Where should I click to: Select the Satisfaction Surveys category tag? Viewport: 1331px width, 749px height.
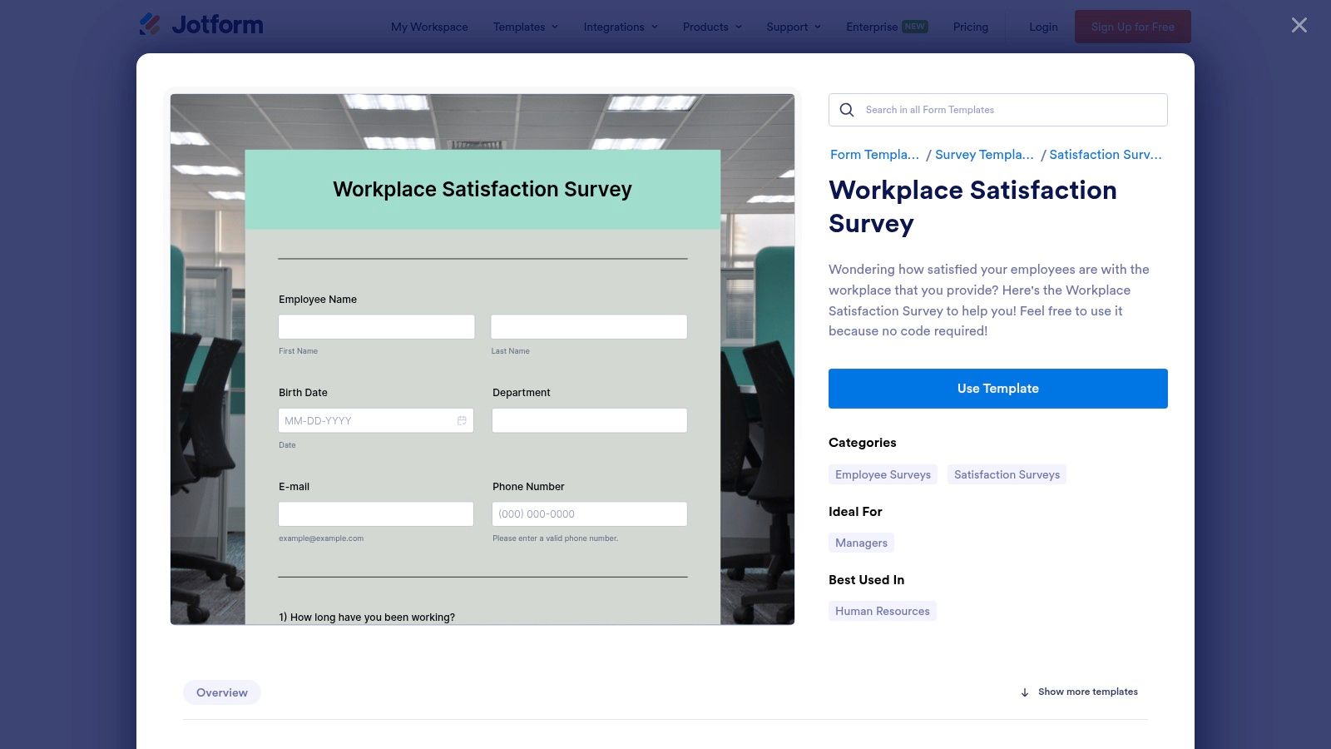(x=1007, y=474)
